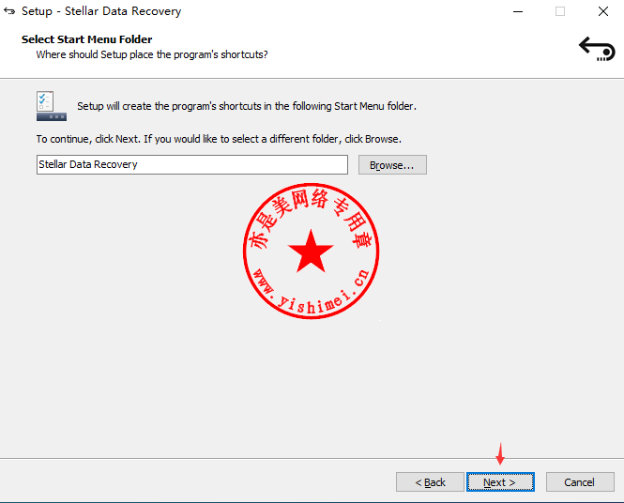624x503 pixels.
Task: Click the Stellar arrow logo at top right
Action: 597,49
